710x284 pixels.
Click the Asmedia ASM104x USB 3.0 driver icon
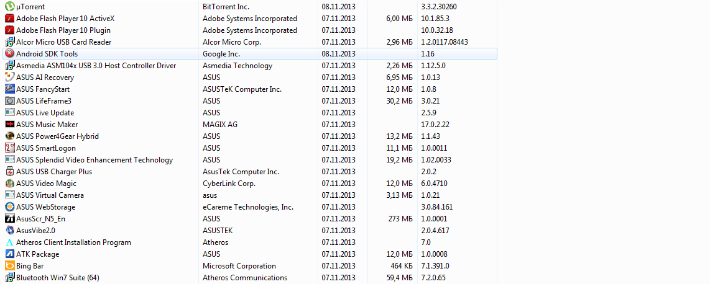coord(9,66)
